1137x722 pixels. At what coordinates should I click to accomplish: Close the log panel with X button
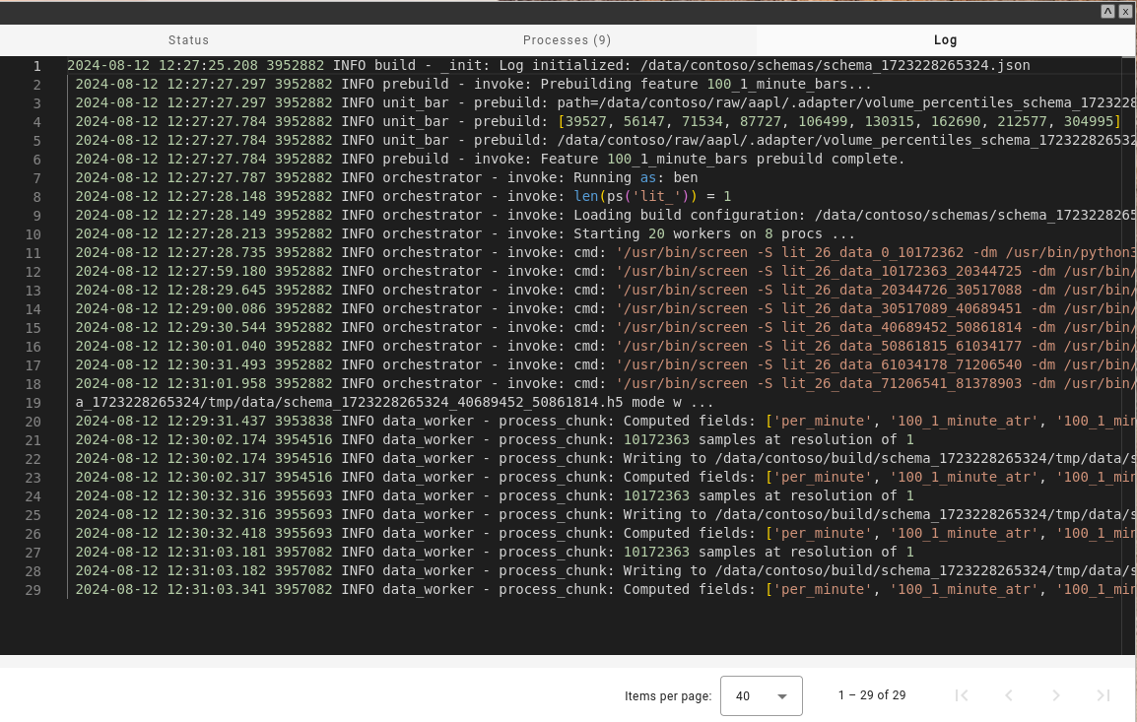(1125, 12)
